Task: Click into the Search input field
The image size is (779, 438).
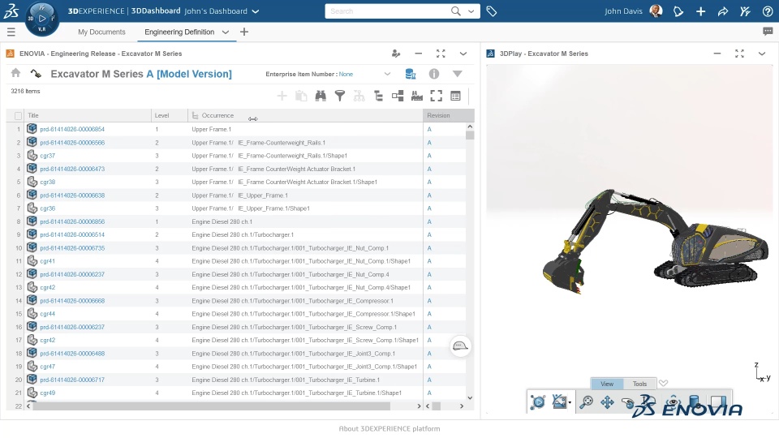Action: click(x=388, y=11)
